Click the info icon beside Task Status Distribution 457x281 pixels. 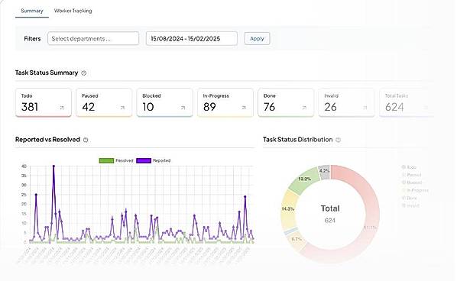coord(338,140)
